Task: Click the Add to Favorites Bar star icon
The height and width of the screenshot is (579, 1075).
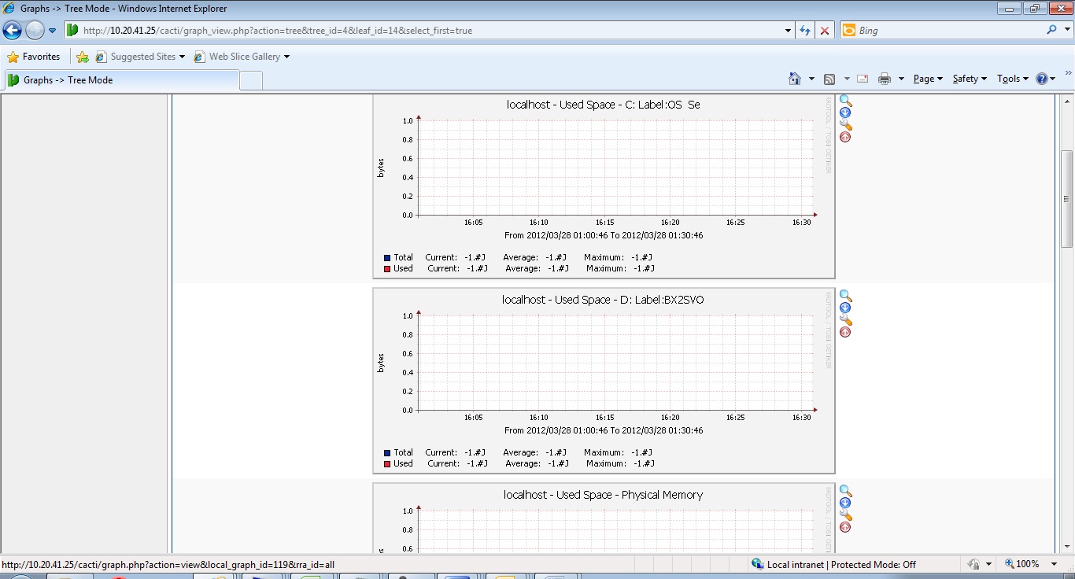Action: click(x=82, y=57)
